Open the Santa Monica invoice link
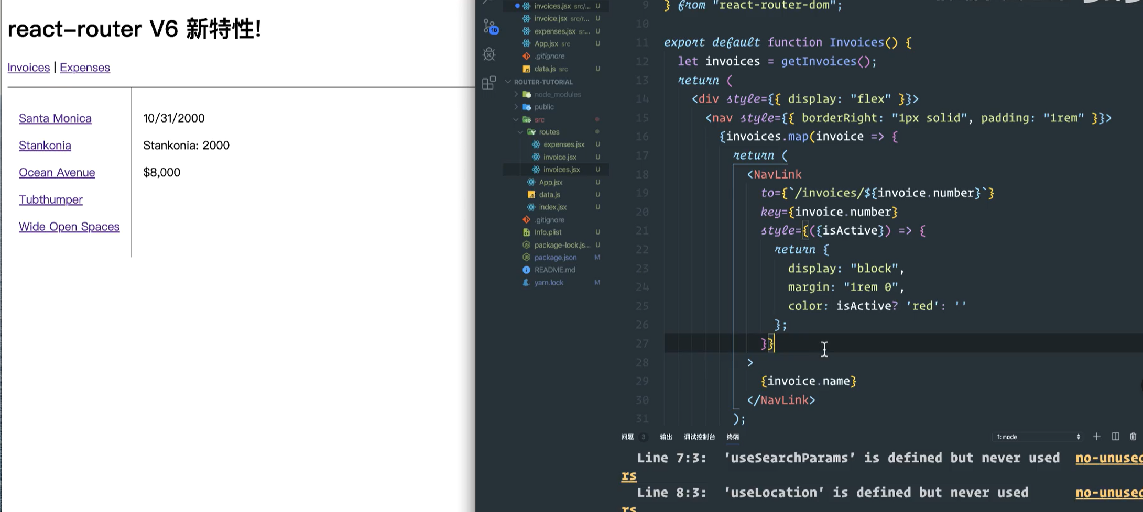 pos(55,118)
